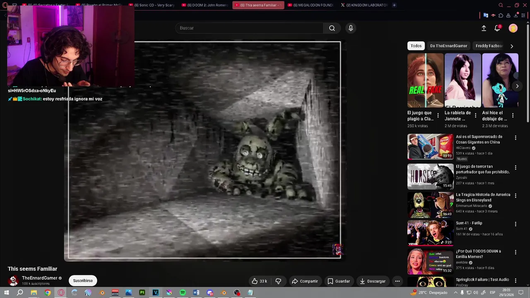Open File Explorer from the taskbar

point(34,293)
